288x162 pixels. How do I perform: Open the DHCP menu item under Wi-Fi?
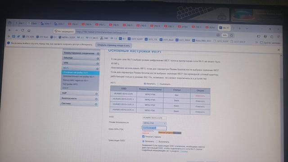pos(65,88)
